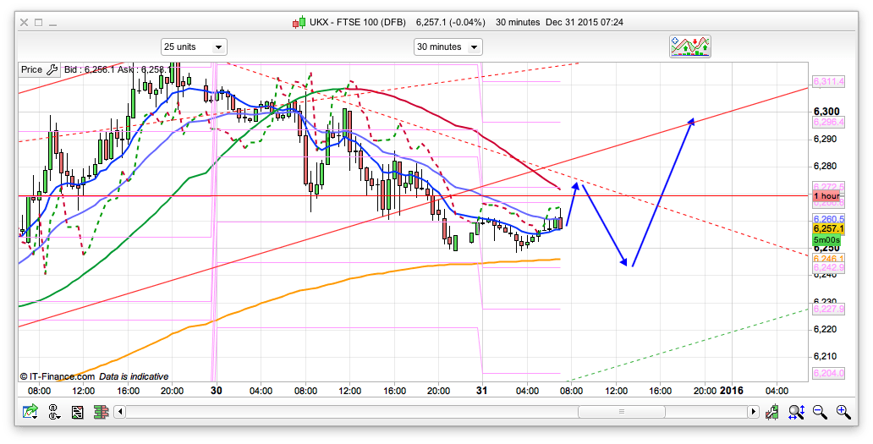Open the indicators and drawing tools button

click(x=689, y=47)
